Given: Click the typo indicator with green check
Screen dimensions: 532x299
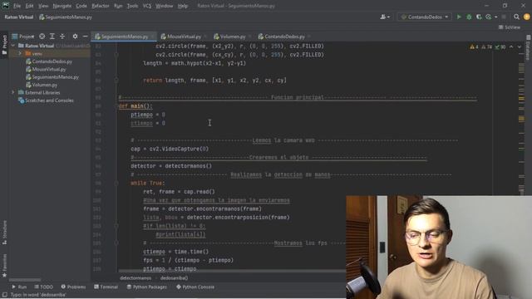Looking at the screenshot, I should point(500,47).
